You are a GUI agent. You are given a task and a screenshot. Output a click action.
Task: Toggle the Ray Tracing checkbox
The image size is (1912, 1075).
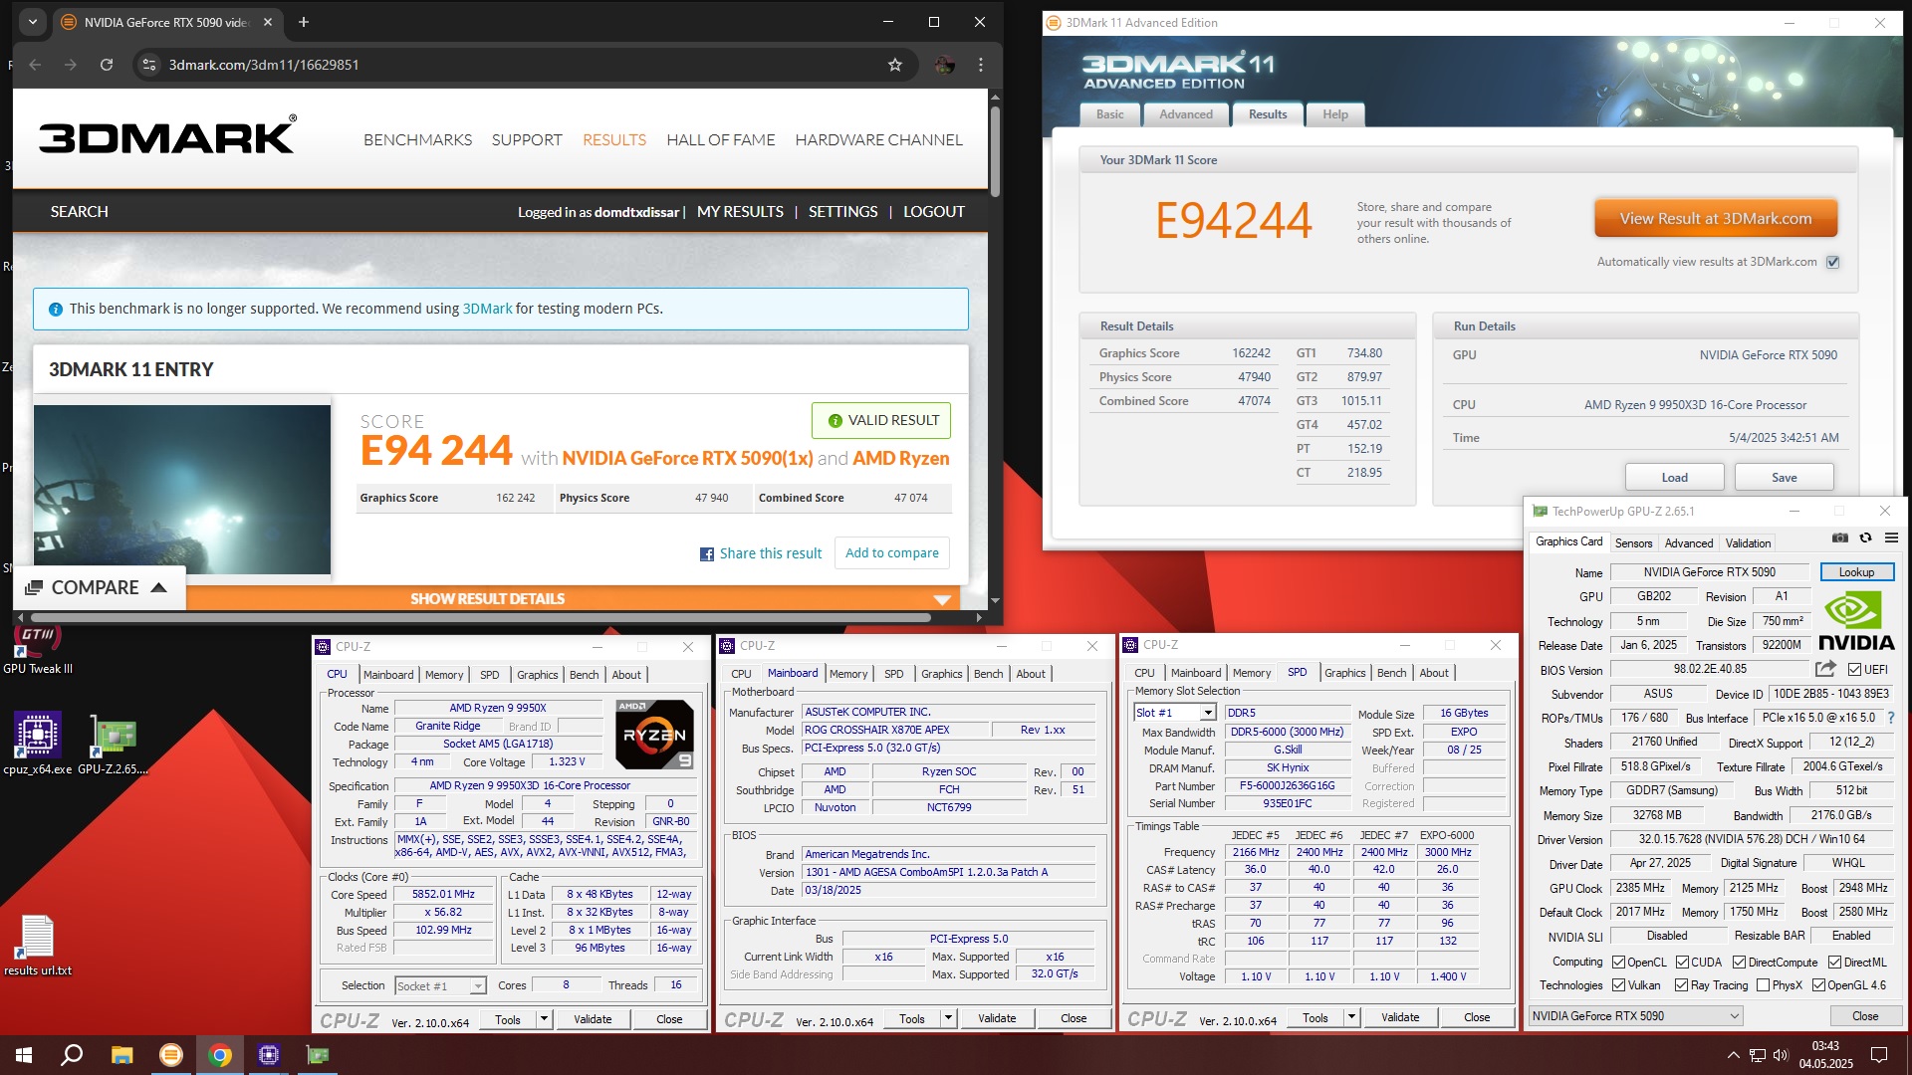point(1682,985)
